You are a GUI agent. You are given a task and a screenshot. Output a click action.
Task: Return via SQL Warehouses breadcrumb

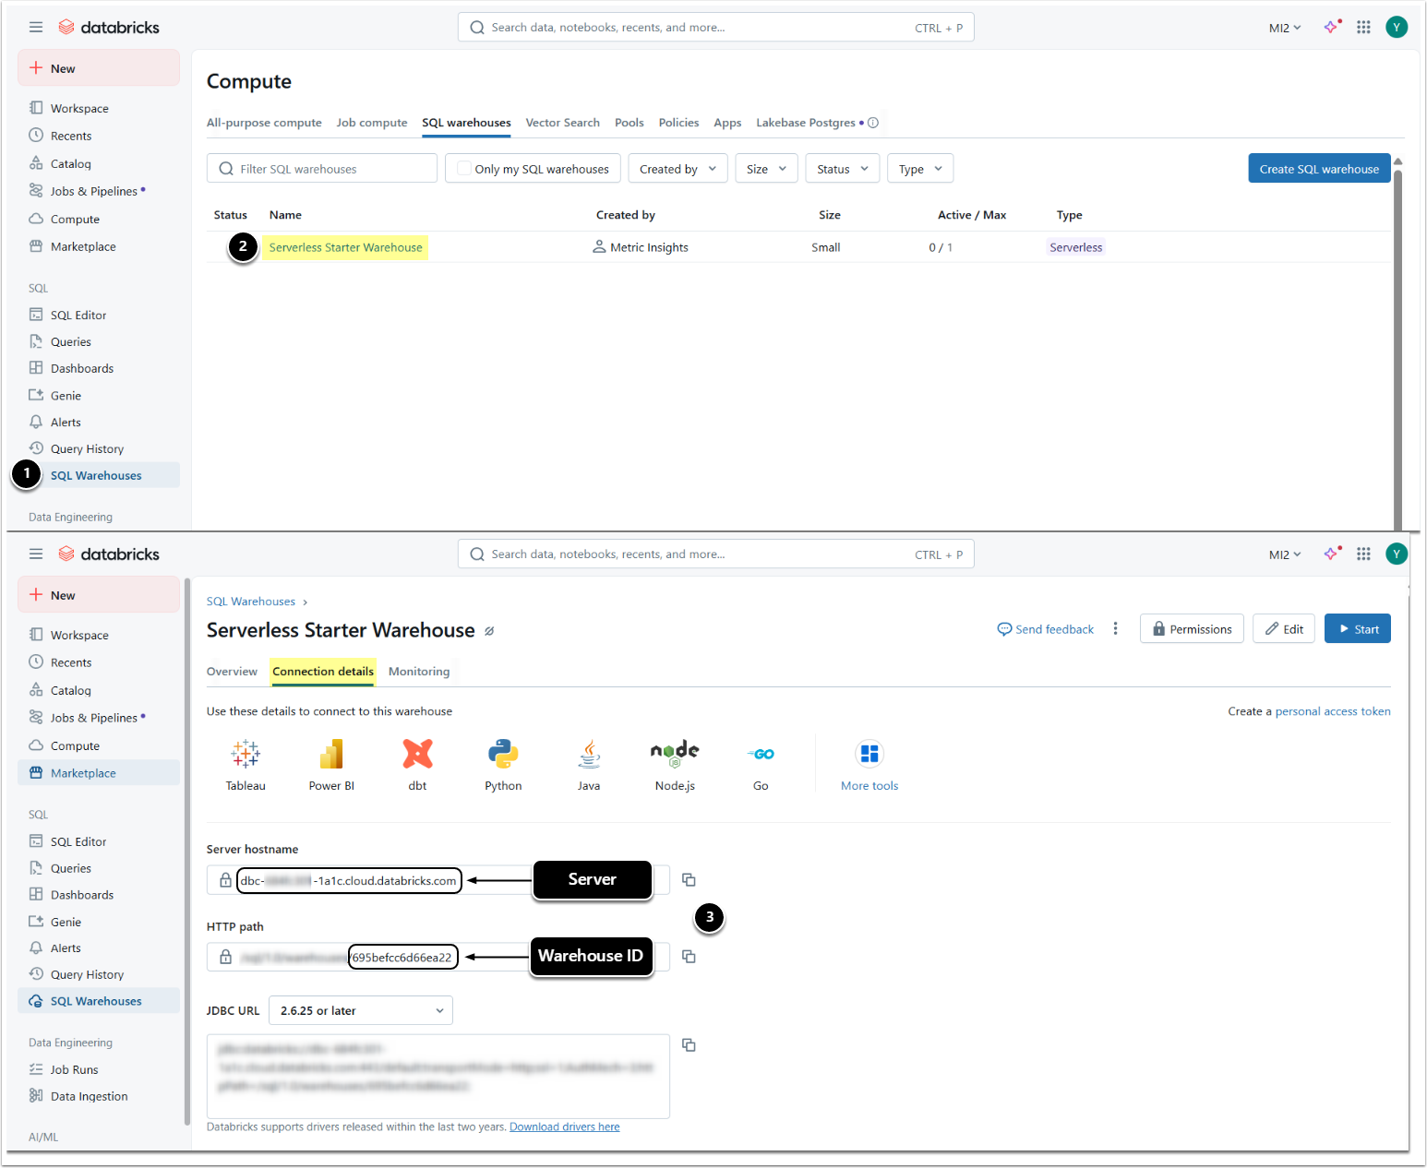(x=251, y=602)
